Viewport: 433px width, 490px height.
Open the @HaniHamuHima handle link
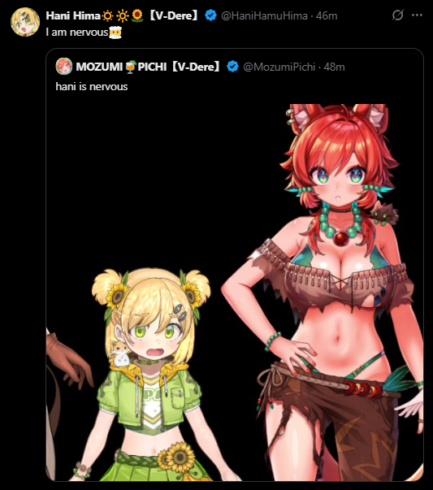point(264,15)
